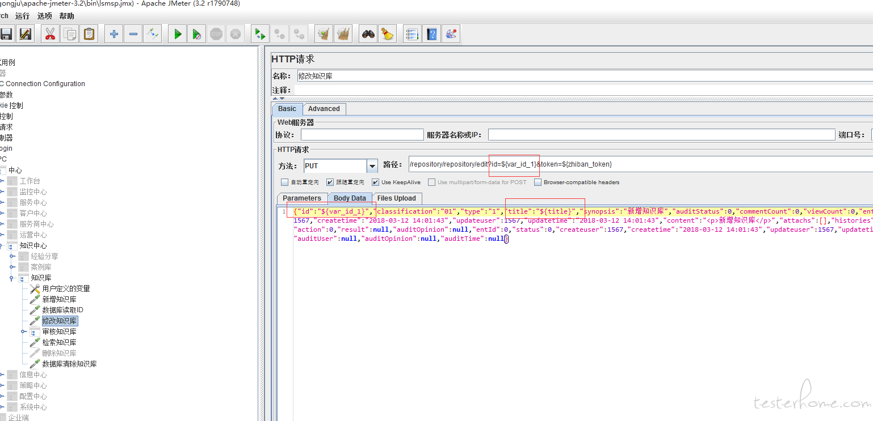
Task: Expand the 信息中心 tree node
Action: pyautogui.click(x=2, y=375)
